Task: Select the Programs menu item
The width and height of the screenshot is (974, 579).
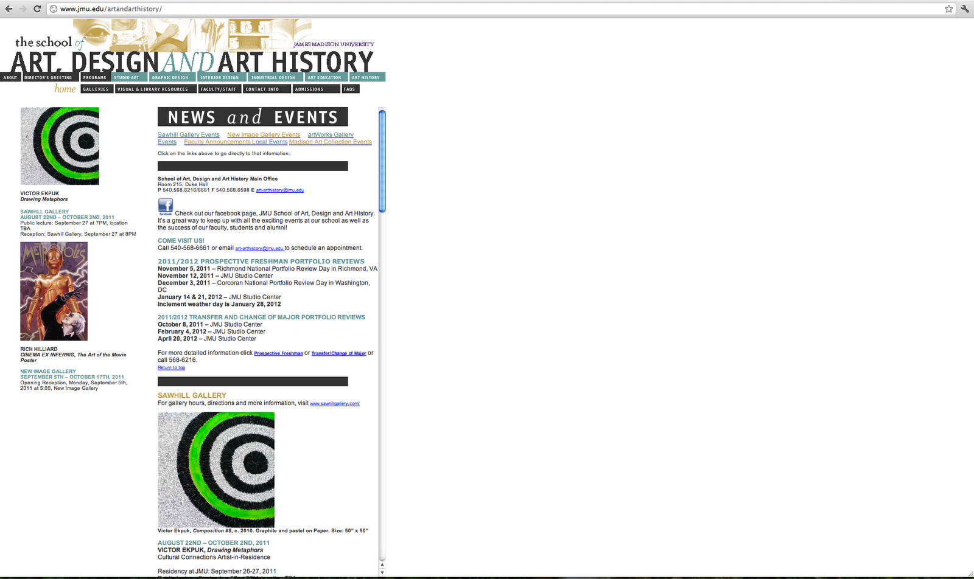Action: (94, 77)
